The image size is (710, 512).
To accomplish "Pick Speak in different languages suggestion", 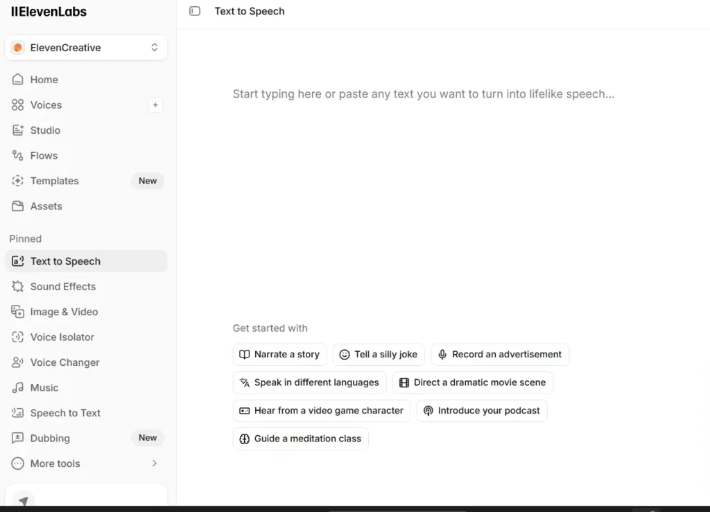I will tap(310, 382).
